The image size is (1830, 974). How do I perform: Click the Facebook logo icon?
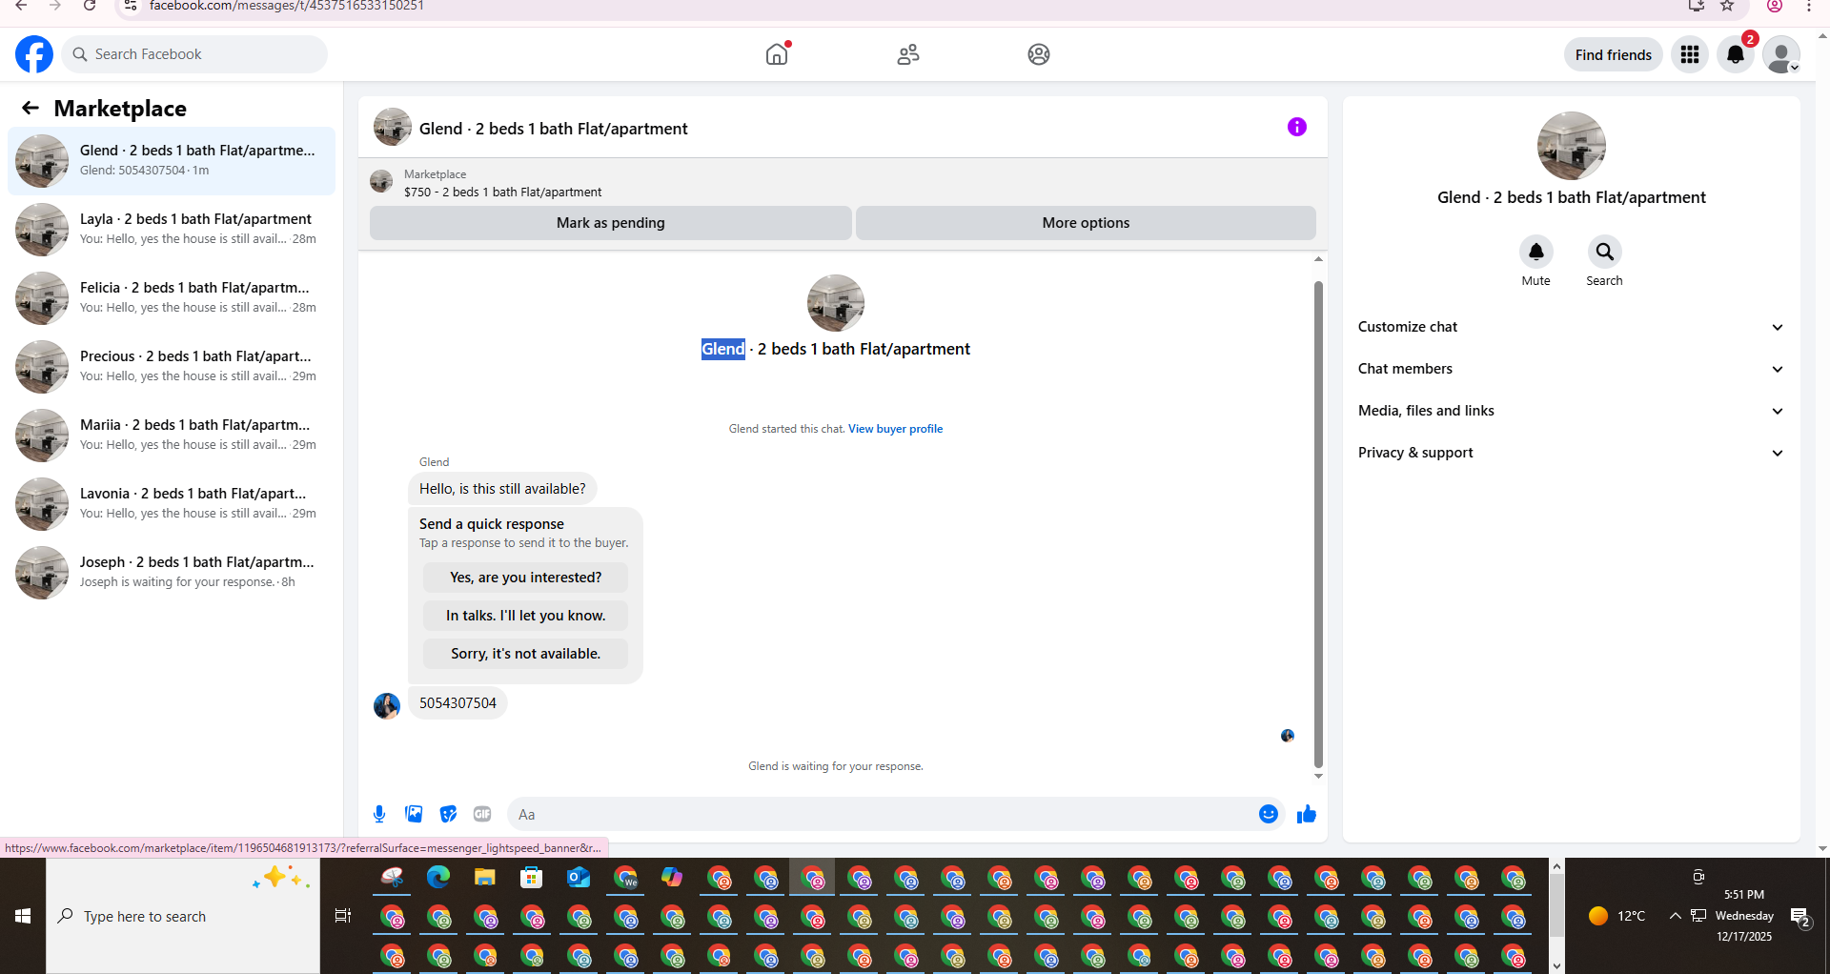tap(34, 54)
